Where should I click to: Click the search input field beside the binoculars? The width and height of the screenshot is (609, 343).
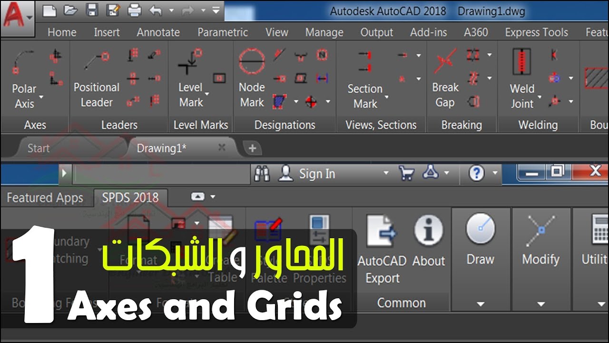pos(161,174)
